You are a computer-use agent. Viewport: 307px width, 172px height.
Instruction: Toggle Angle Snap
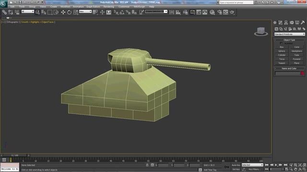[122, 12]
